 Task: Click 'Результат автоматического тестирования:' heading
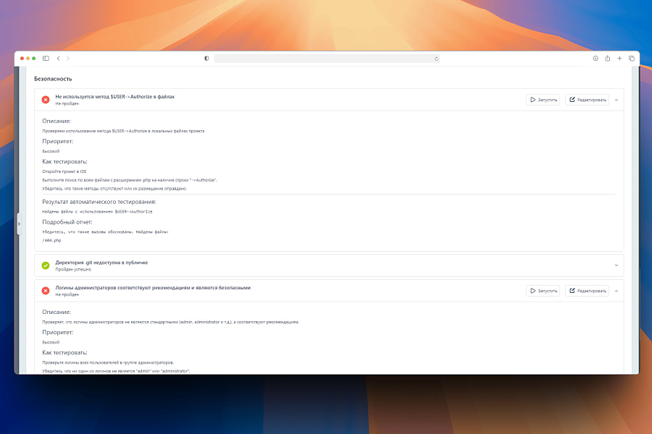(x=99, y=201)
